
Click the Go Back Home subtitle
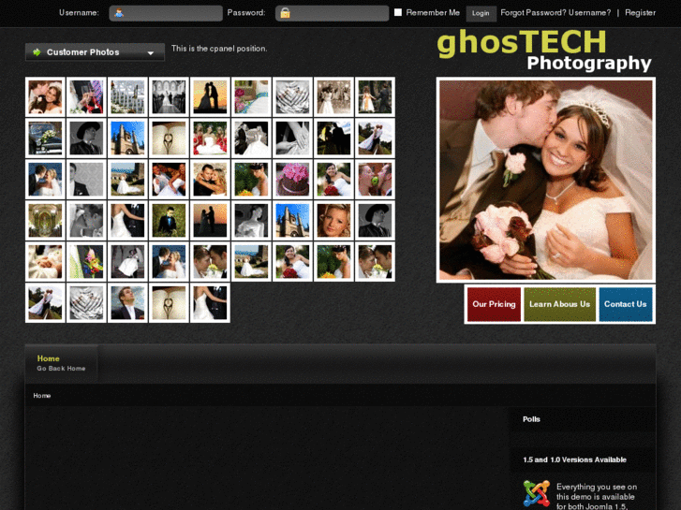tap(61, 369)
